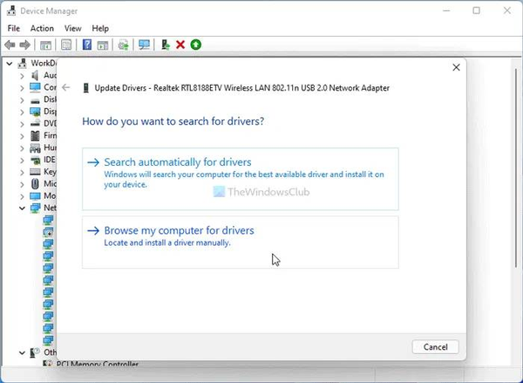523x383 pixels.
Task: Close the Update Drivers dialog with X
Action: coord(456,67)
